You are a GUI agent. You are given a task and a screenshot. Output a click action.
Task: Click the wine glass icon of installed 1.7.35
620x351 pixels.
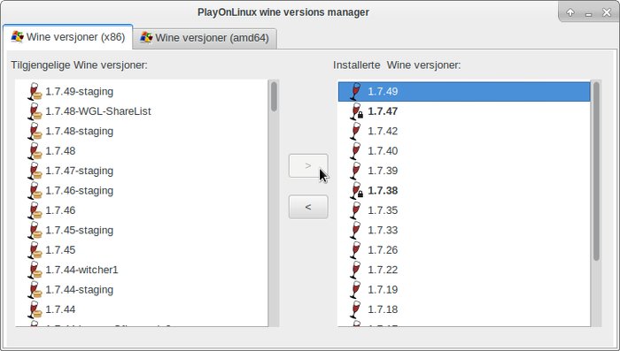tap(356, 210)
